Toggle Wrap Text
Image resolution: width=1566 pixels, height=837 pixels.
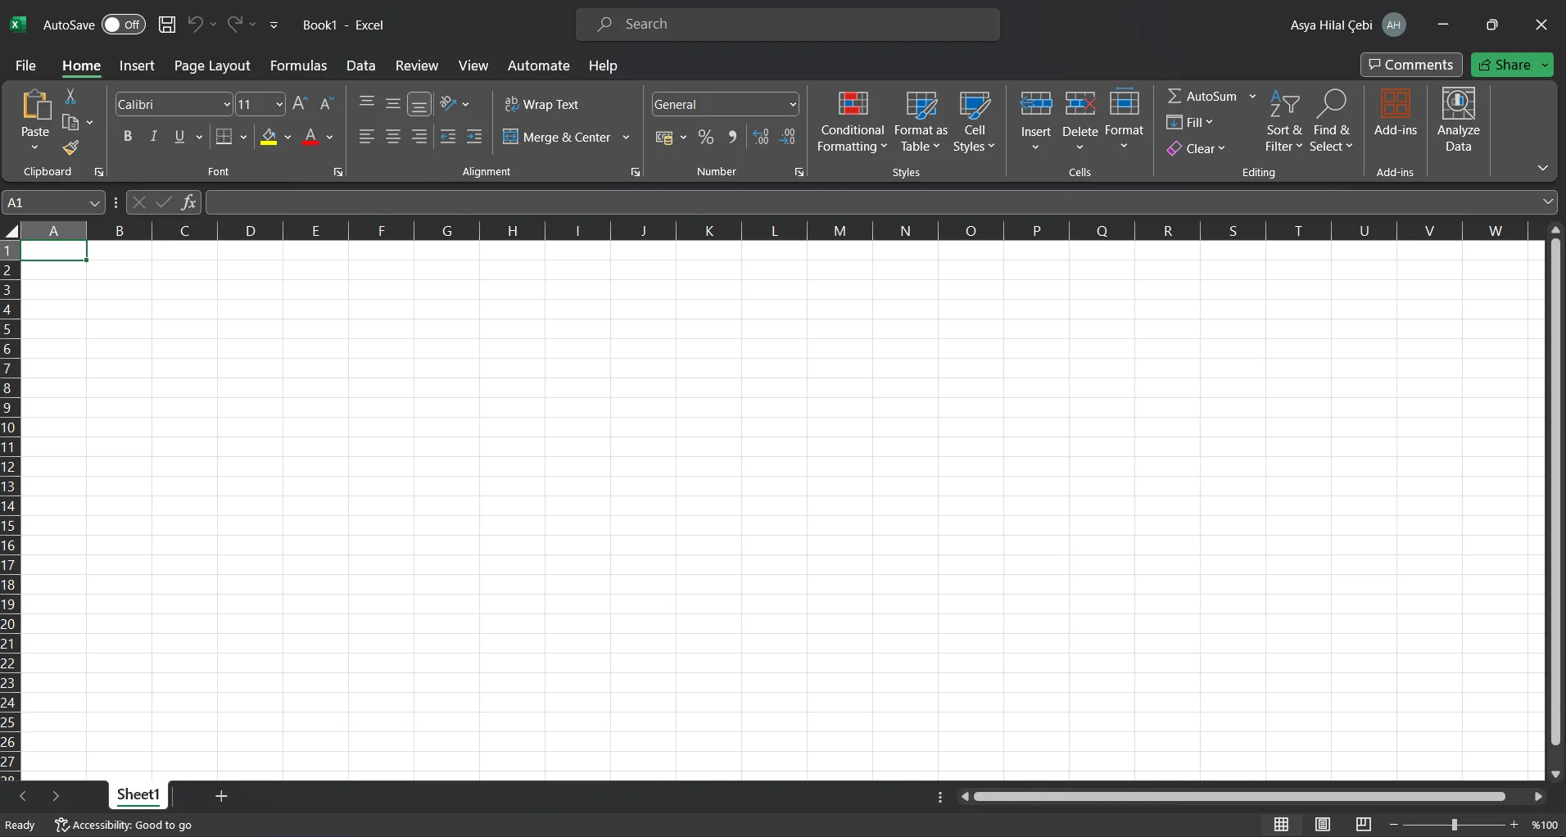coord(542,104)
